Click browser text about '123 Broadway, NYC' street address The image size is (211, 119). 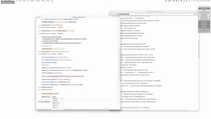pos(134,97)
